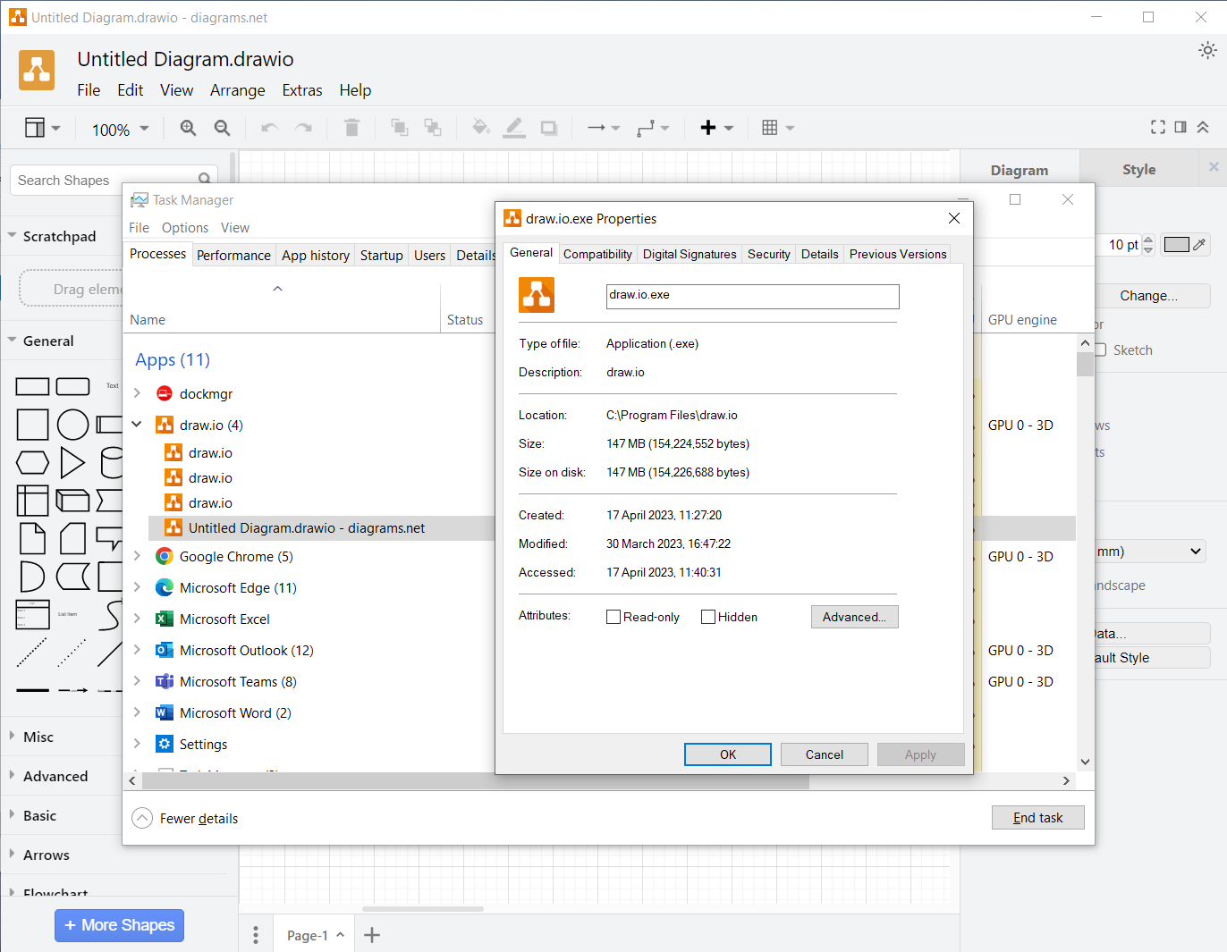Open the font color swatch beside 10 pt
Image resolution: width=1227 pixels, height=952 pixels.
(x=1178, y=244)
